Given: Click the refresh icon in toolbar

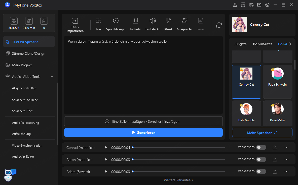Looking at the screenshot, I should click(219, 25).
